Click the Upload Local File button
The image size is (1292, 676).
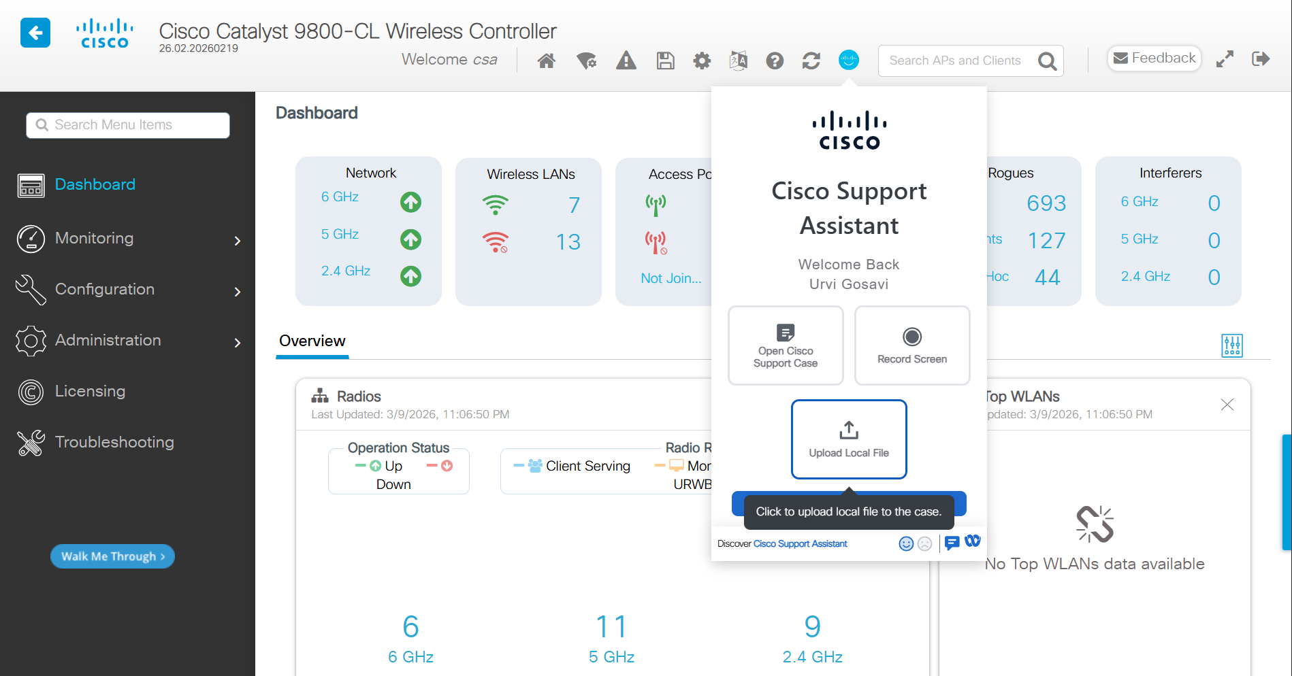[849, 439]
